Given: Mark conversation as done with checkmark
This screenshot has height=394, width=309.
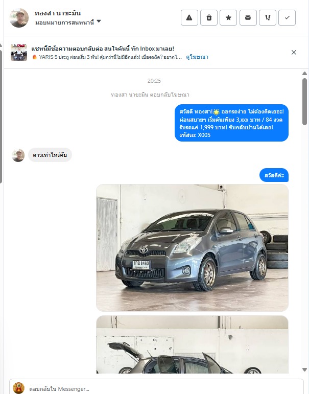Looking at the screenshot, I should coord(287,17).
